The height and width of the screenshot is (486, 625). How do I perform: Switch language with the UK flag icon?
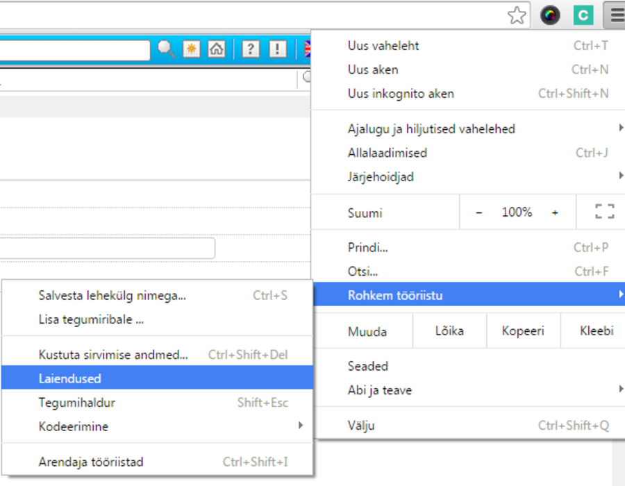[308, 49]
